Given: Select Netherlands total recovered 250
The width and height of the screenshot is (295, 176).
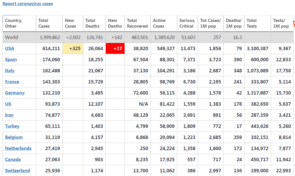Looking at the screenshot, I should pos(138,148).
